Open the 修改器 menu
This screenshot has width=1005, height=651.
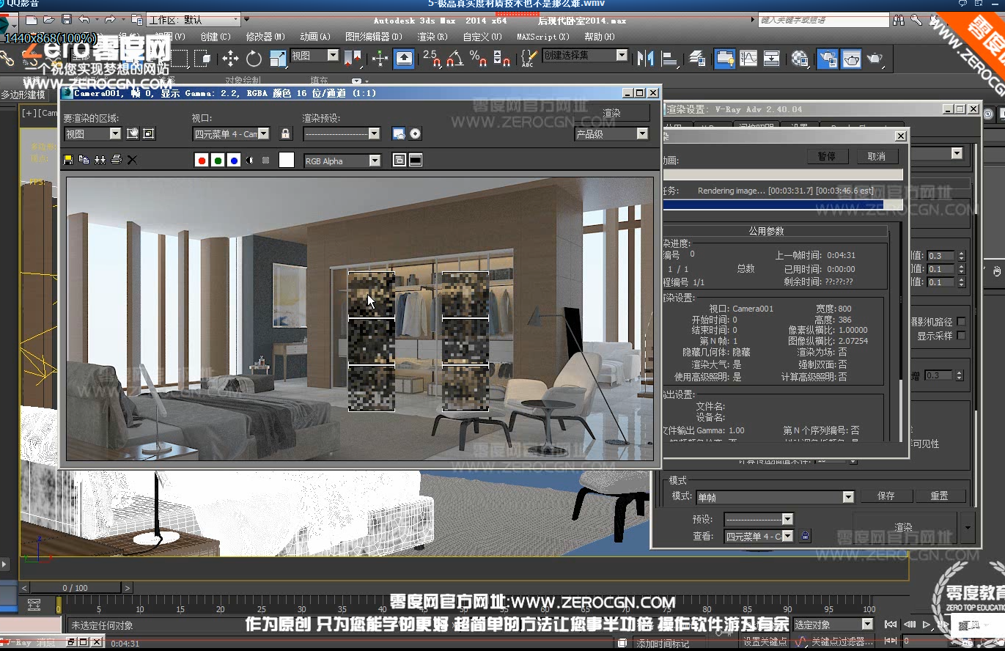259,37
